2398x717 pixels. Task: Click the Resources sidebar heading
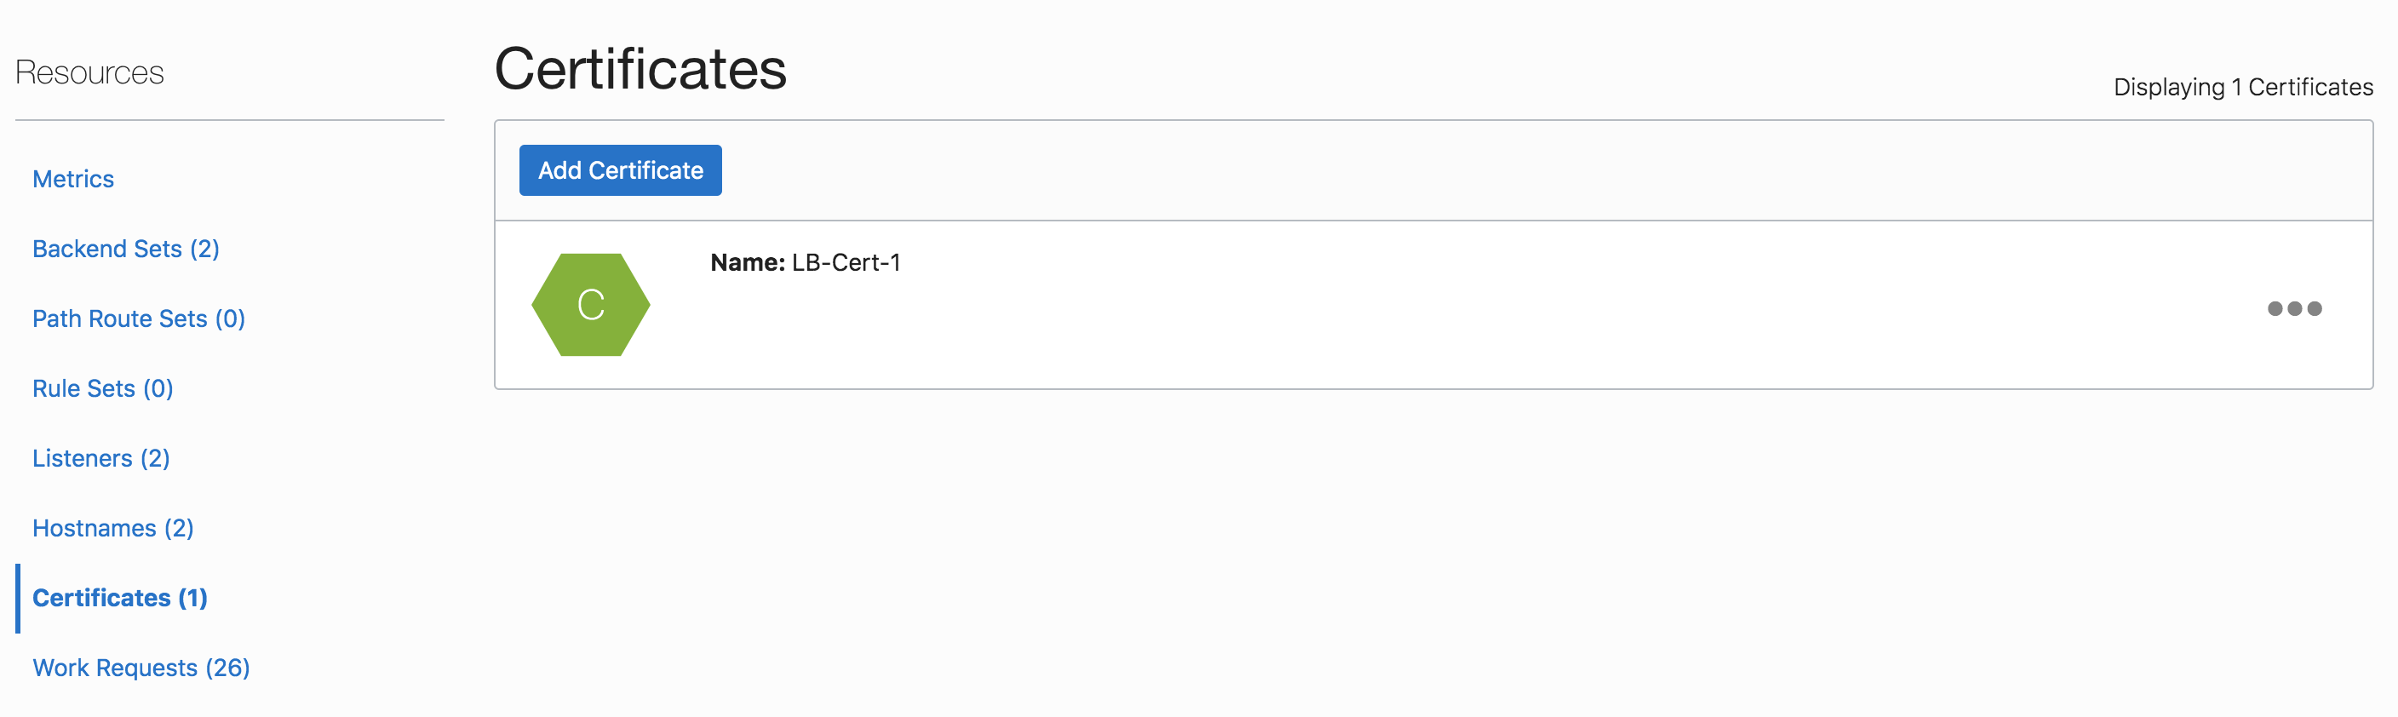[x=89, y=72]
